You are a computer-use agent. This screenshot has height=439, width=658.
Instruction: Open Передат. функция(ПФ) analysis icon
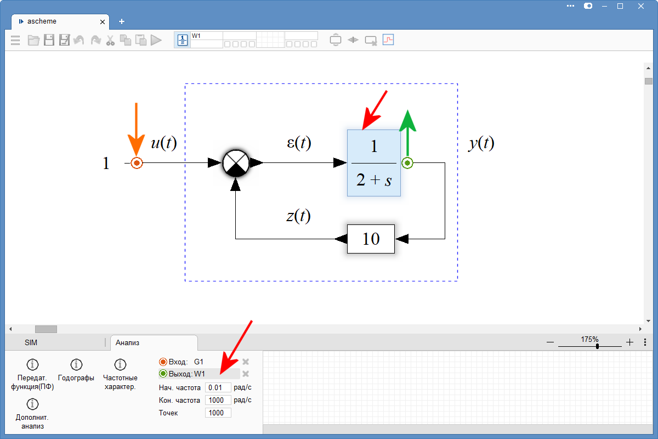tap(32, 365)
